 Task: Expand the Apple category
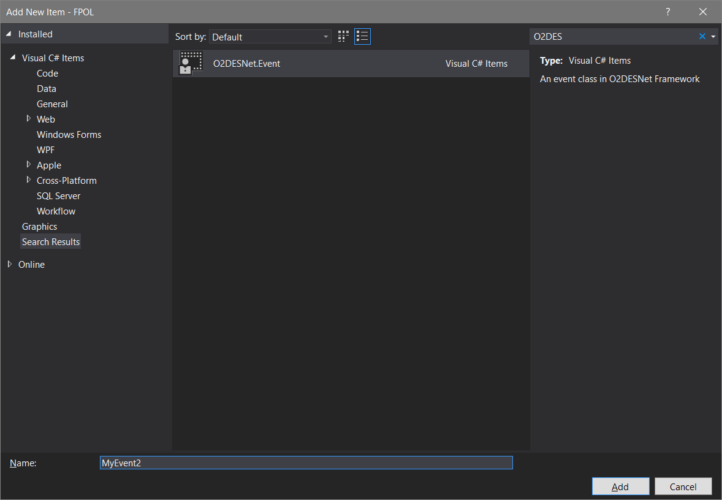[29, 165]
